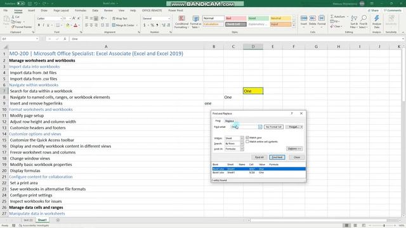Click the formula bar showing One
The image size is (406, 228).
tap(236, 39)
